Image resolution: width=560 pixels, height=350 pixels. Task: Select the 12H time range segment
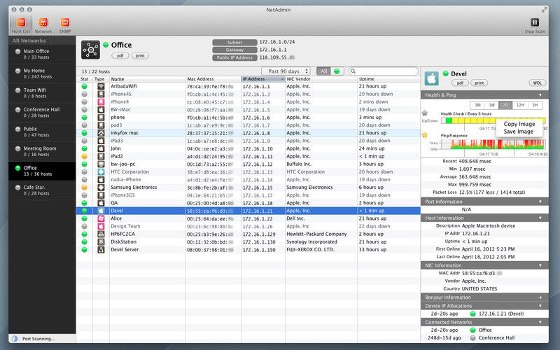pyautogui.click(x=520, y=105)
